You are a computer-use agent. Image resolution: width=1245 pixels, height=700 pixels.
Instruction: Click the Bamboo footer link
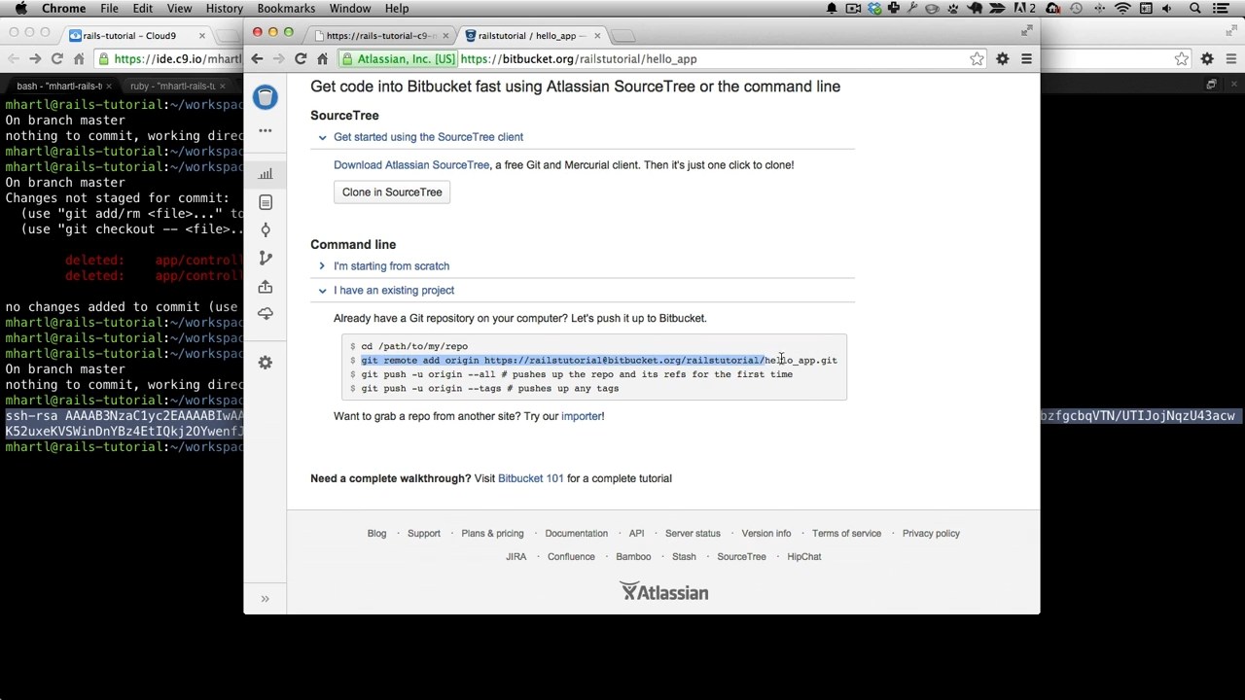[633, 557]
